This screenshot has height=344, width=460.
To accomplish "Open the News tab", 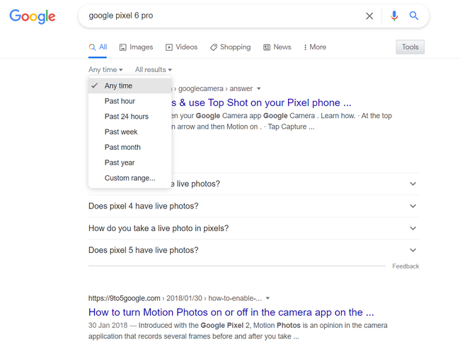I will tap(277, 47).
